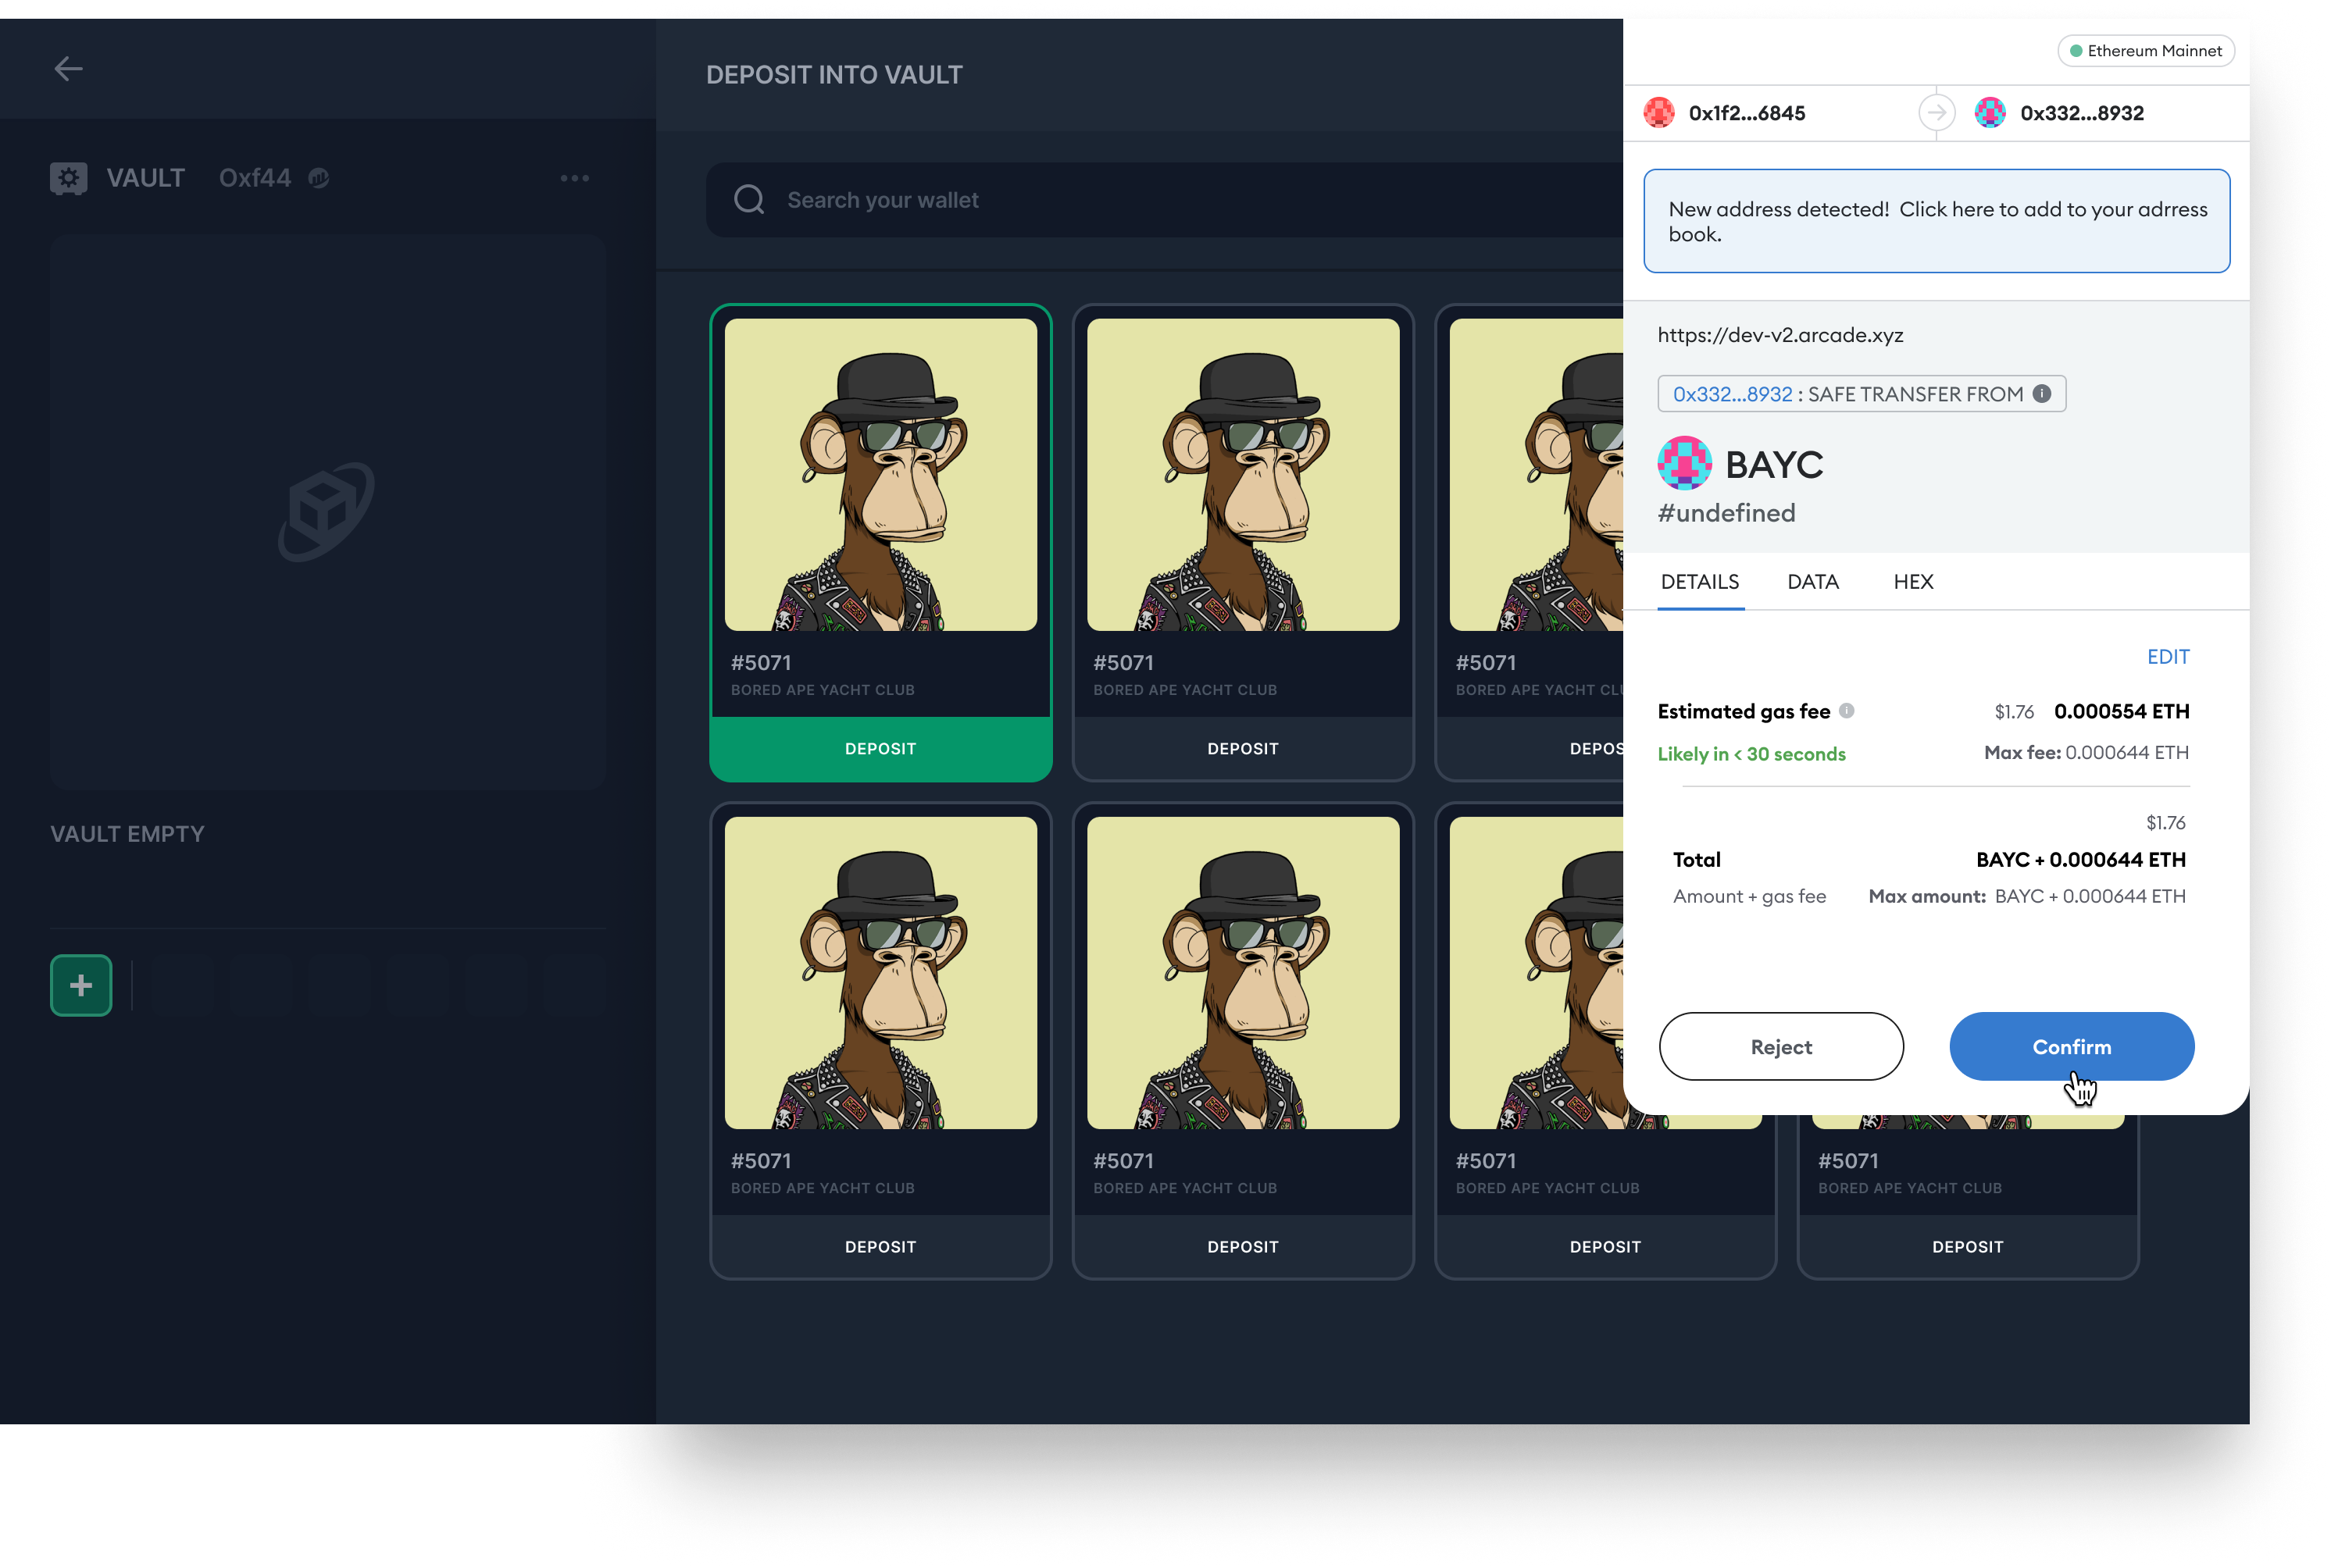Click the BAYC token avatar icon

(1683, 464)
